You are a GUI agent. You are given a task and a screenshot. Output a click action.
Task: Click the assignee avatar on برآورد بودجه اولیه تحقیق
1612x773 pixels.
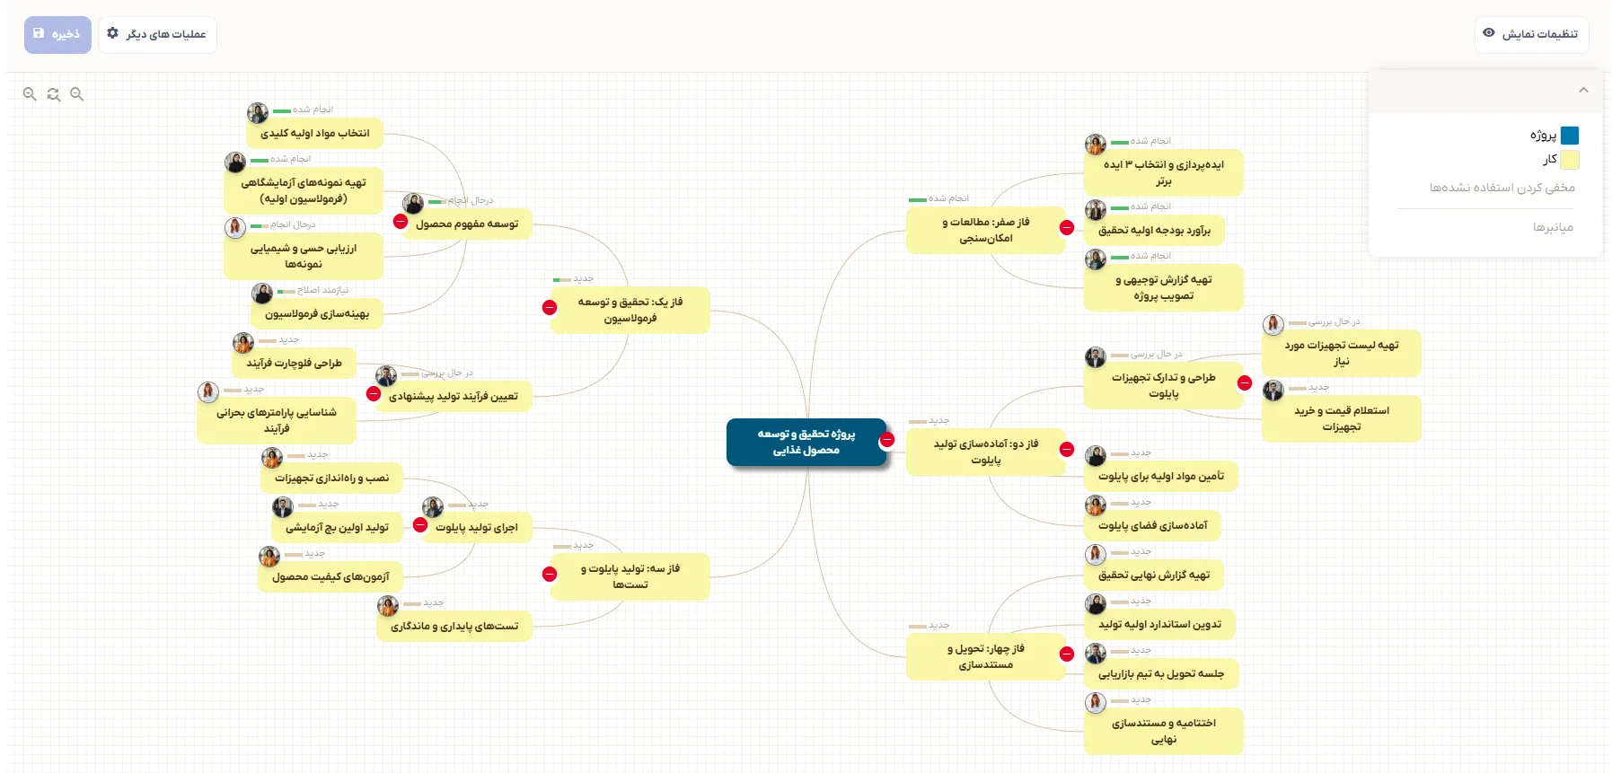click(1096, 210)
